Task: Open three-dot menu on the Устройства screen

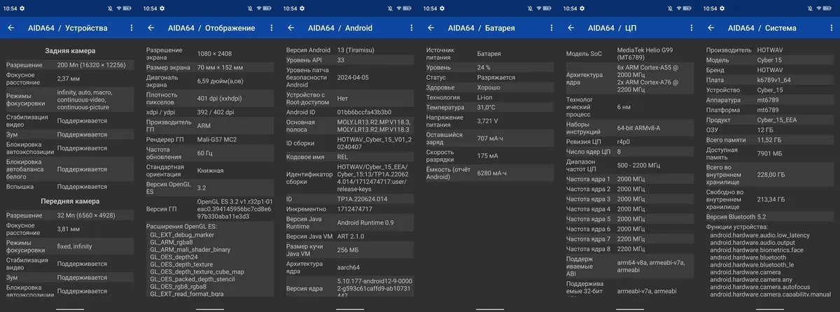Action: click(x=131, y=28)
